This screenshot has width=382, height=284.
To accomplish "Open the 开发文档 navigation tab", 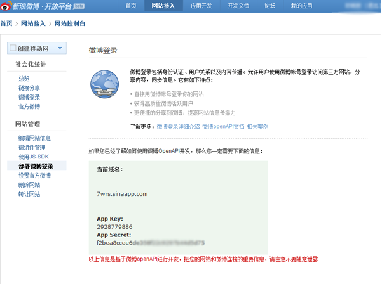I will click(x=238, y=6).
